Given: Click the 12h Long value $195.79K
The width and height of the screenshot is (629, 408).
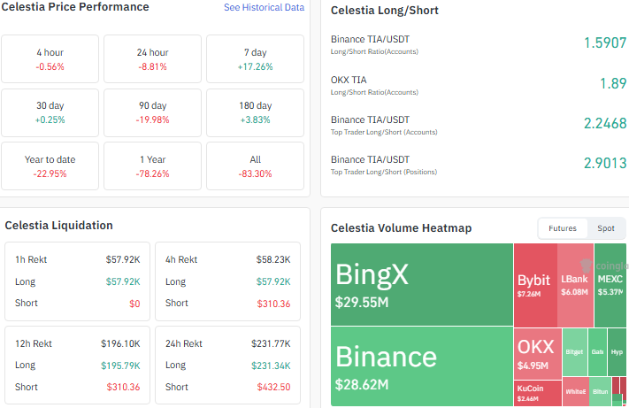Looking at the screenshot, I should coord(120,366).
